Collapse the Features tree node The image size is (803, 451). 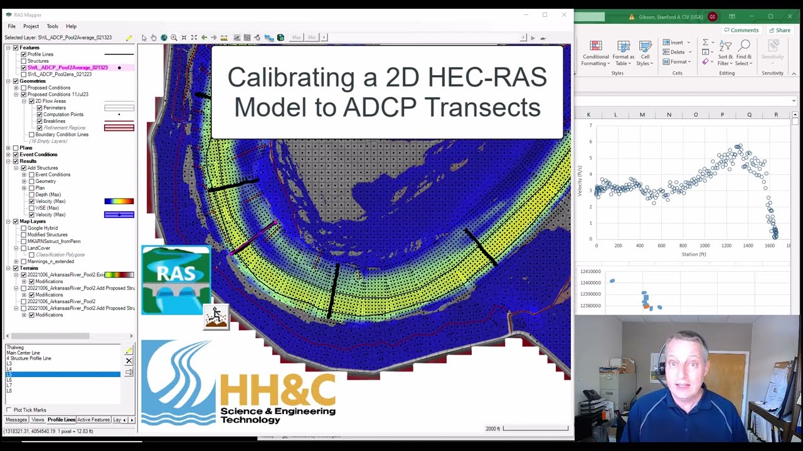point(8,48)
